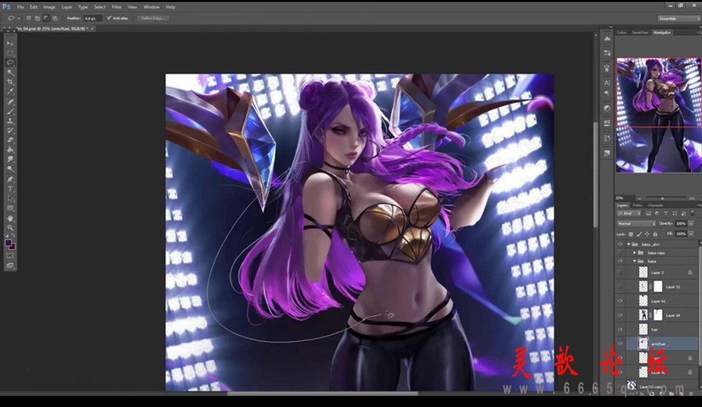This screenshot has height=407, width=702.
Task: Hide Layer 64
Action: click(x=620, y=315)
